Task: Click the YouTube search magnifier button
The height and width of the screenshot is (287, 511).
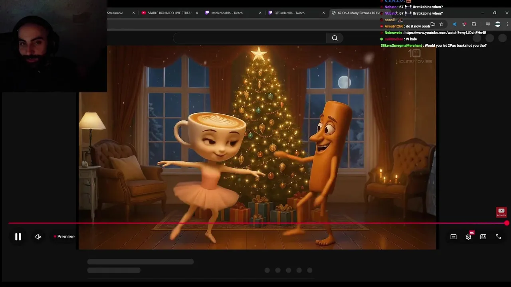Action: click(335, 38)
